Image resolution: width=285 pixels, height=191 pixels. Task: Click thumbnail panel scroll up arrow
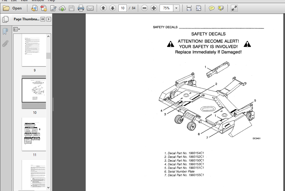tap(48, 36)
